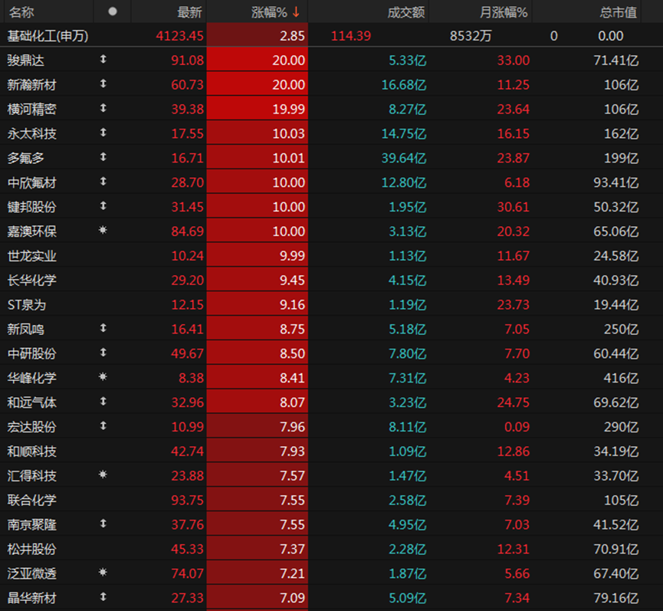Click star marker icon beside 泛亚微透
The height and width of the screenshot is (611, 663).
click(103, 573)
